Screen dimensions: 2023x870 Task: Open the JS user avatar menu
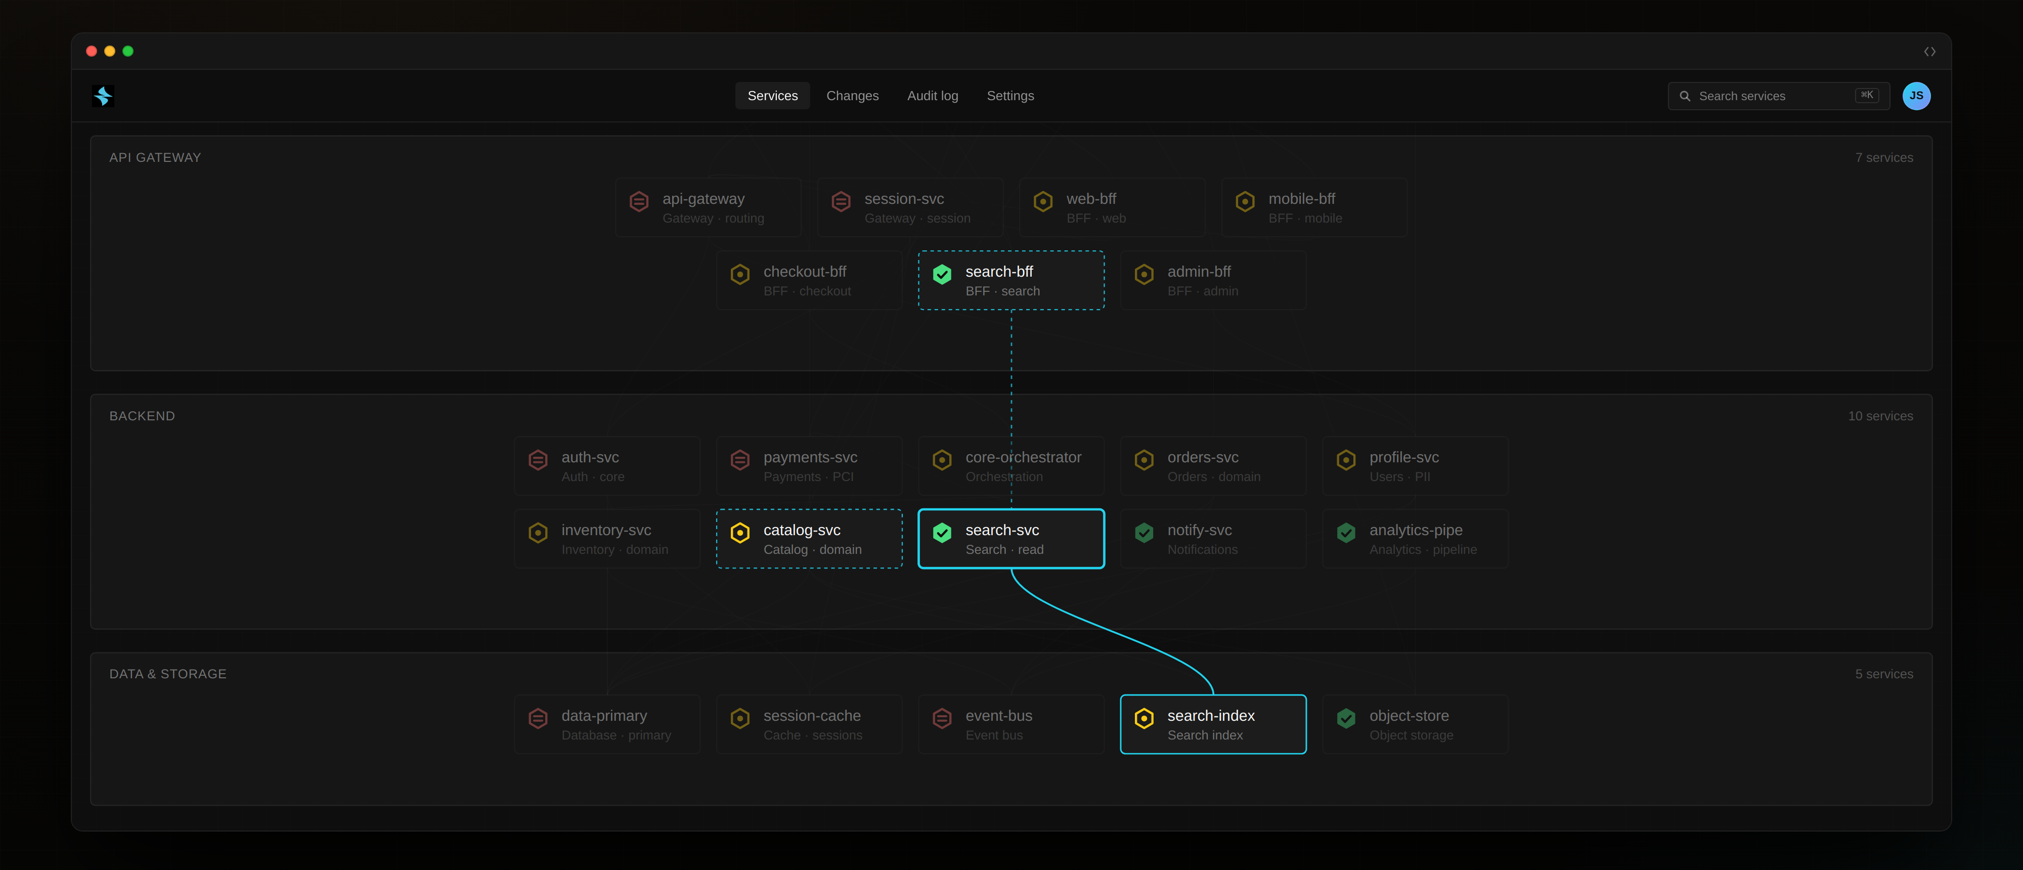tap(1916, 96)
